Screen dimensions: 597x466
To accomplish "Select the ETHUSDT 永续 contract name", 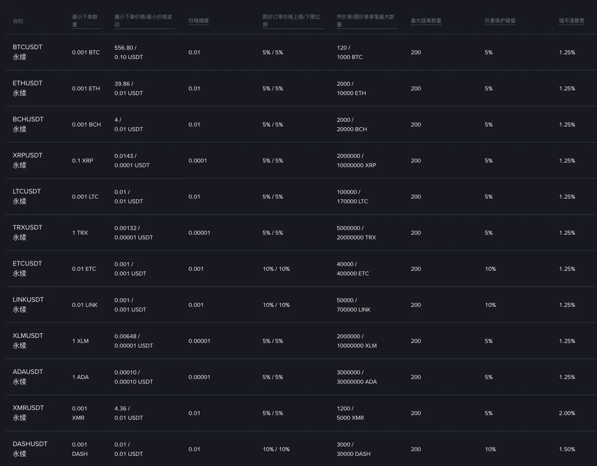I will (28, 88).
